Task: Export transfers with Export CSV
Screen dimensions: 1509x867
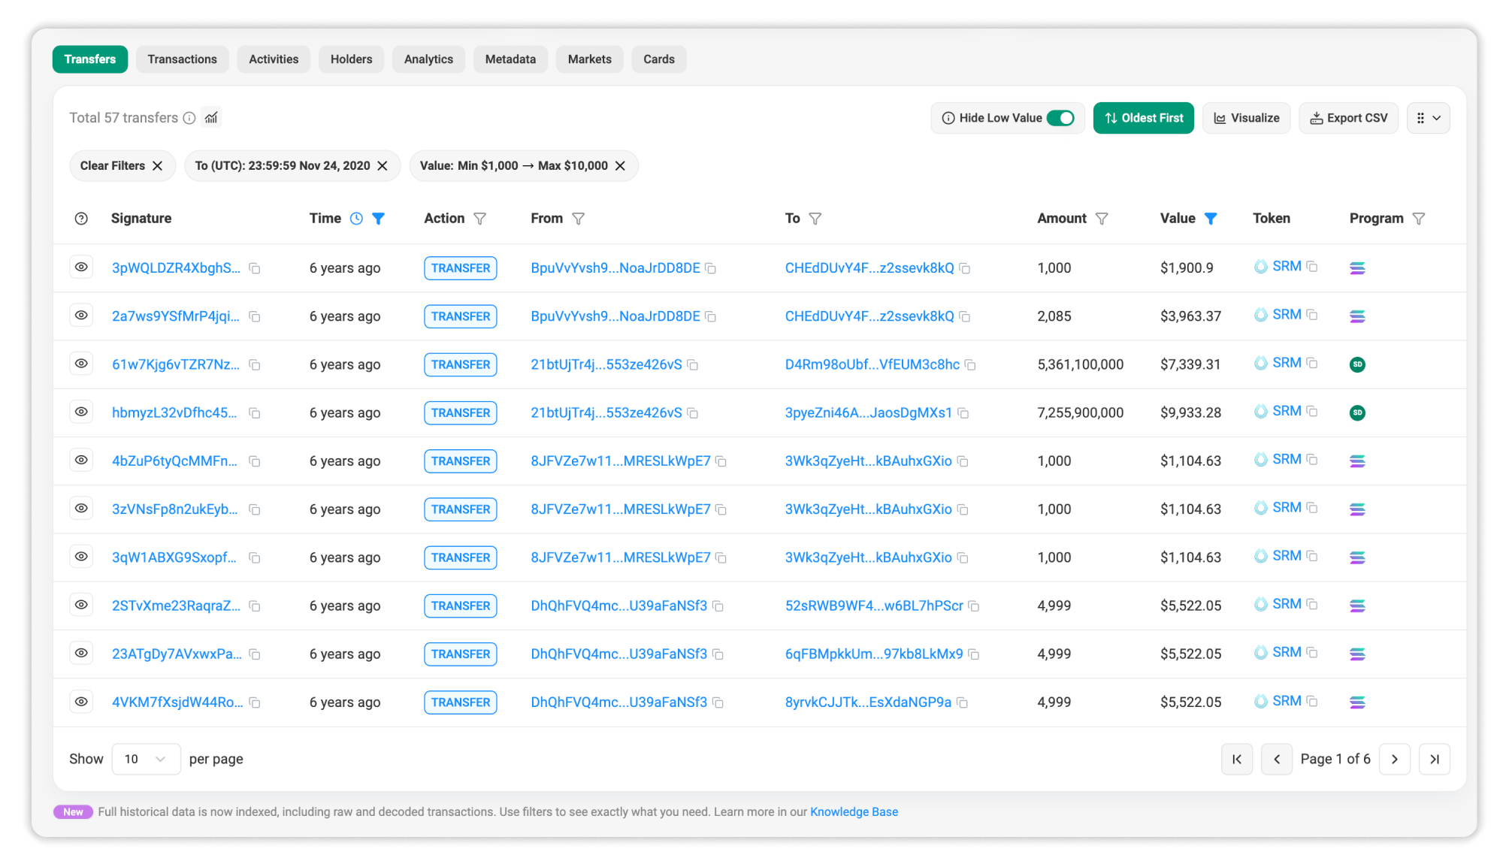Action: coord(1349,118)
